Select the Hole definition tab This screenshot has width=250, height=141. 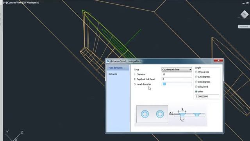tap(118, 68)
